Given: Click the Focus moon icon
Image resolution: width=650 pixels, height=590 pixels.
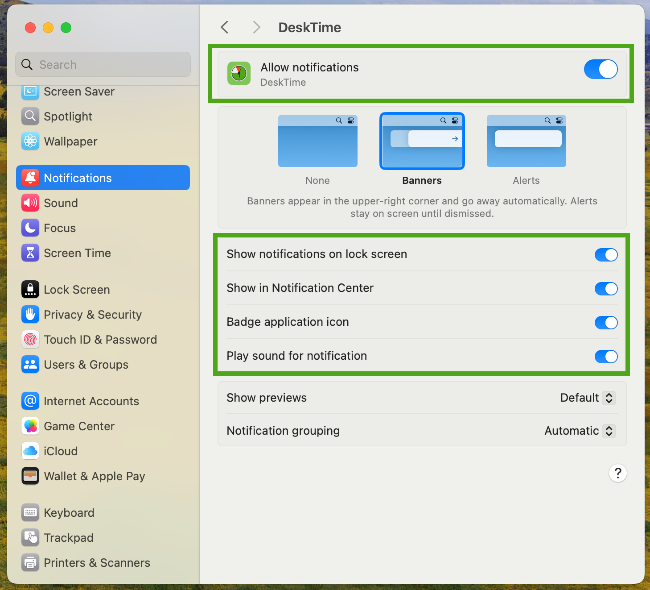Looking at the screenshot, I should tap(30, 228).
